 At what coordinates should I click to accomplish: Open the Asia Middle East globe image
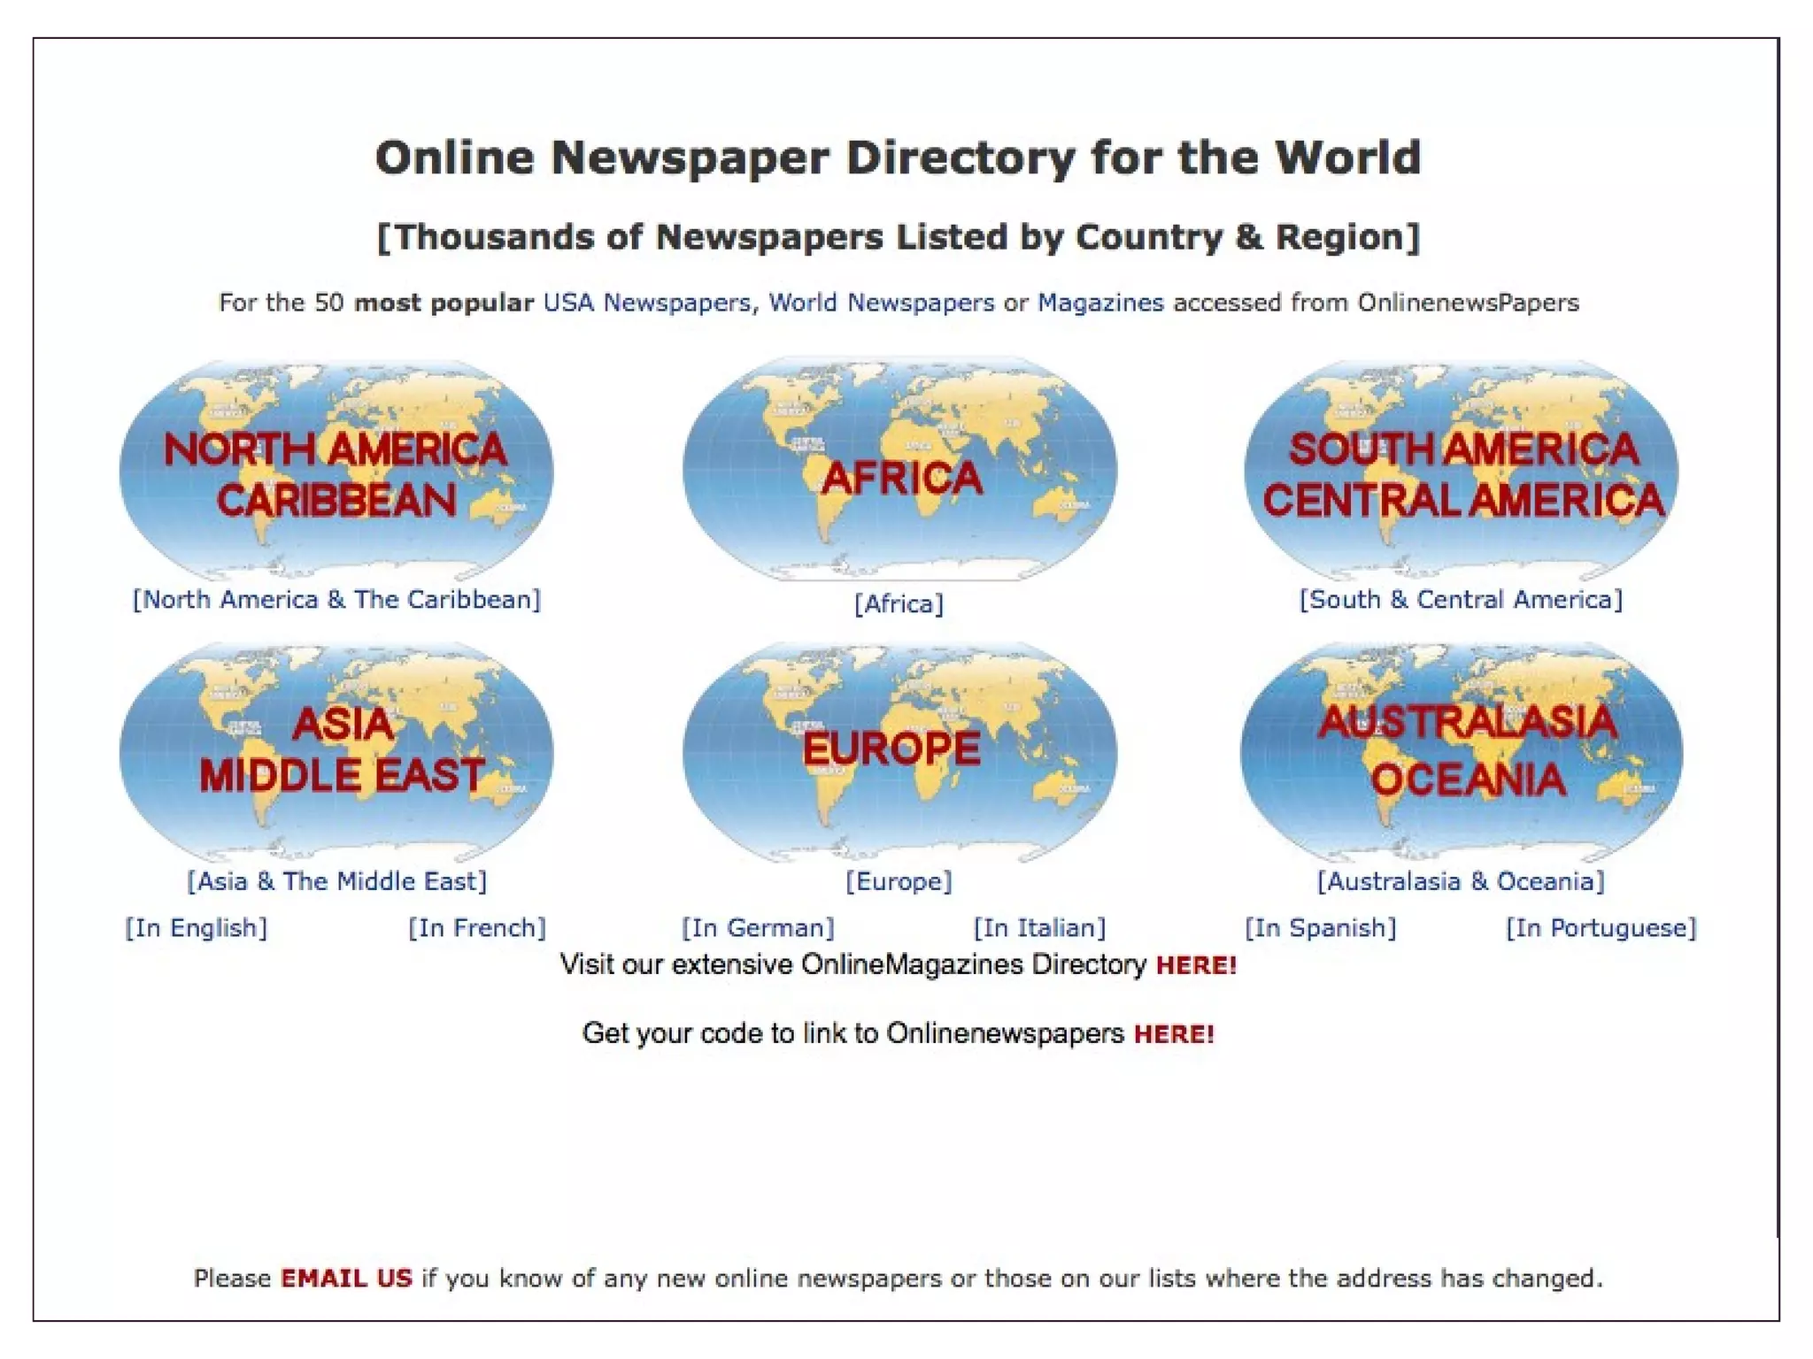tap(336, 751)
